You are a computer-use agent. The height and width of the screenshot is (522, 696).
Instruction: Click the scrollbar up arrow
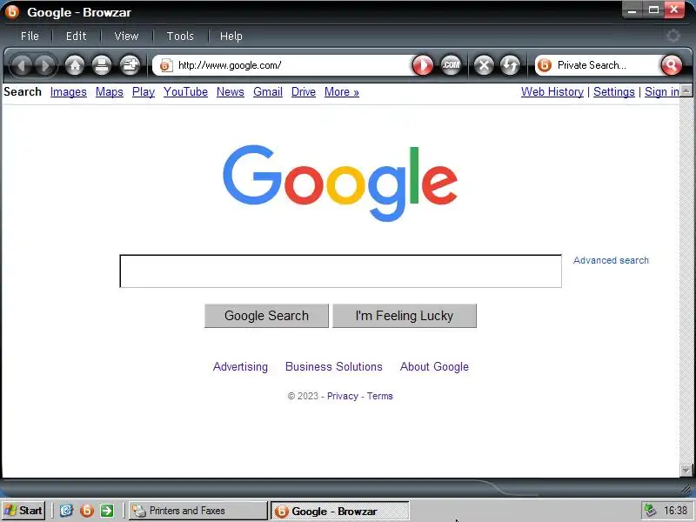pos(686,90)
